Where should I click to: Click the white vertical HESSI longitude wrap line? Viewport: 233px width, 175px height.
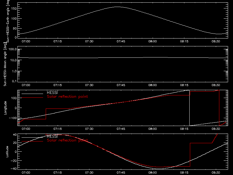point(190,108)
